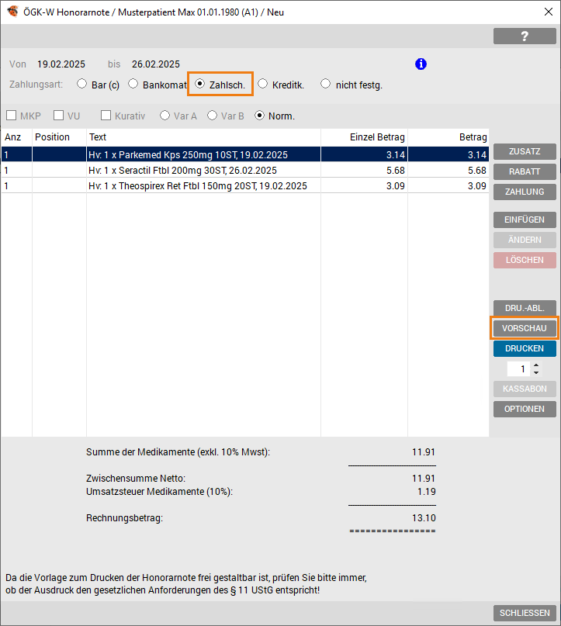Enable the Kurativ checkbox
The image size is (561, 626).
pos(106,116)
